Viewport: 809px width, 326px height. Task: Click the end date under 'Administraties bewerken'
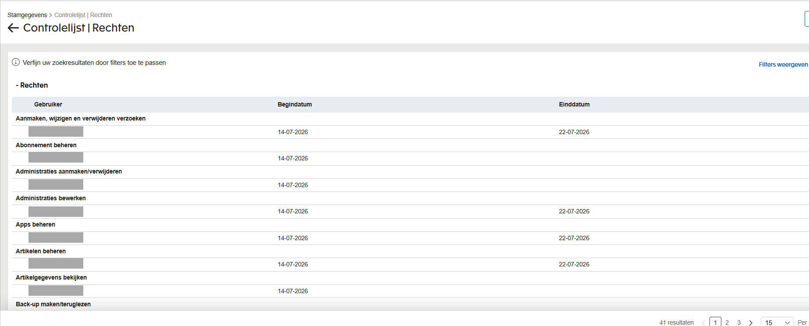(x=574, y=211)
